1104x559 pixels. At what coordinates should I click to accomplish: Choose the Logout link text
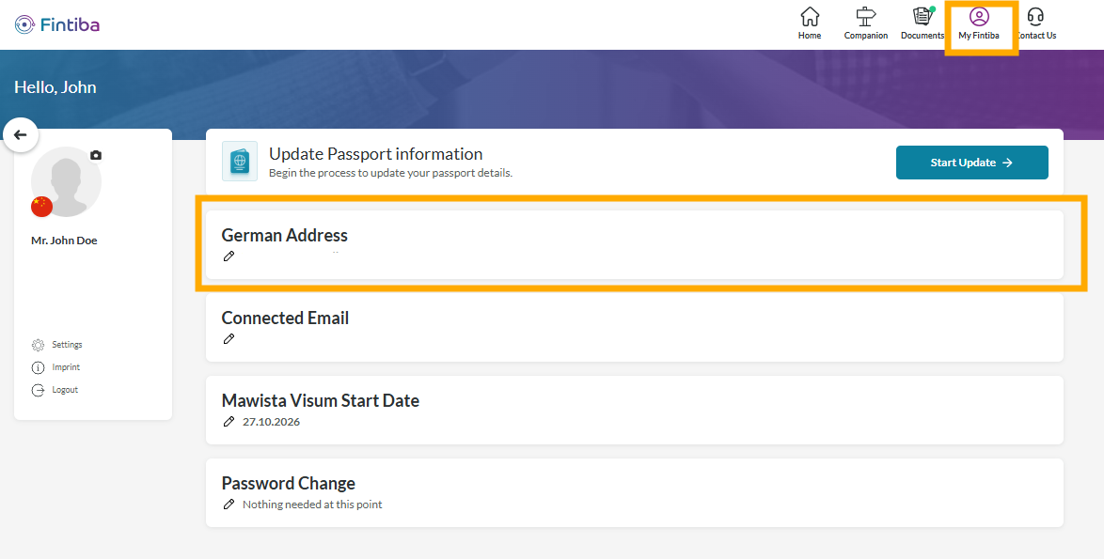pos(65,390)
